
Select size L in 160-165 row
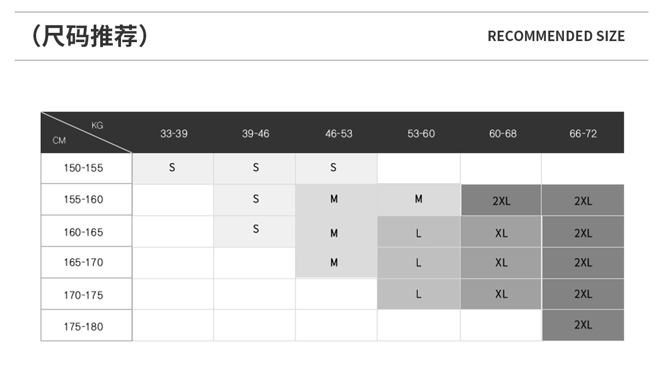coord(418,233)
